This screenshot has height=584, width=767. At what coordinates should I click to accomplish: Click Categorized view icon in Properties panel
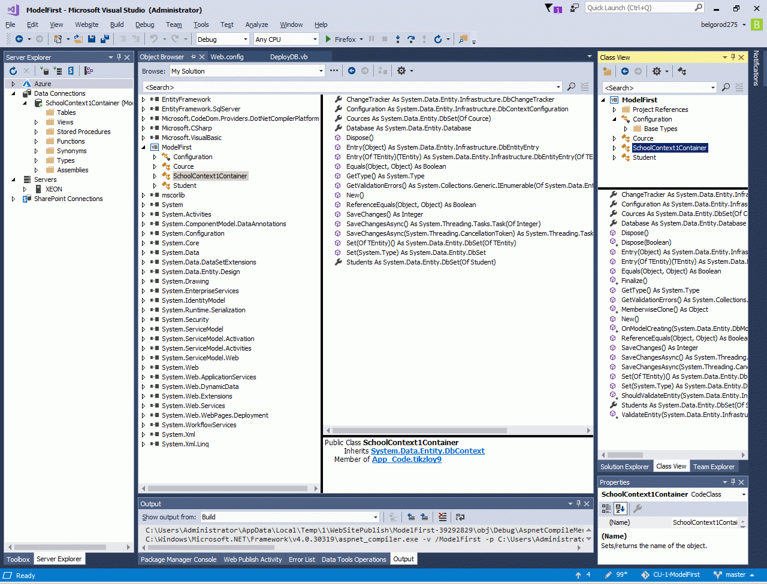click(x=606, y=509)
